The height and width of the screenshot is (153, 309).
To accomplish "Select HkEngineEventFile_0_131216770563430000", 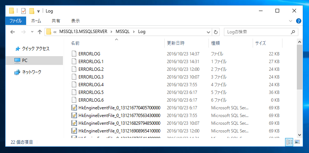I will [x=119, y=115].
